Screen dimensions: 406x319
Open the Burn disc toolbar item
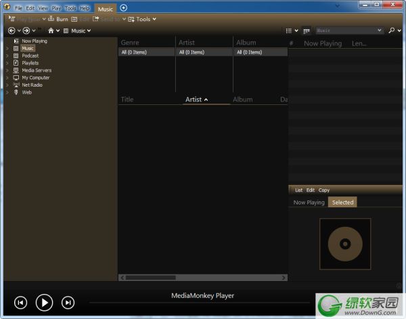click(58, 19)
